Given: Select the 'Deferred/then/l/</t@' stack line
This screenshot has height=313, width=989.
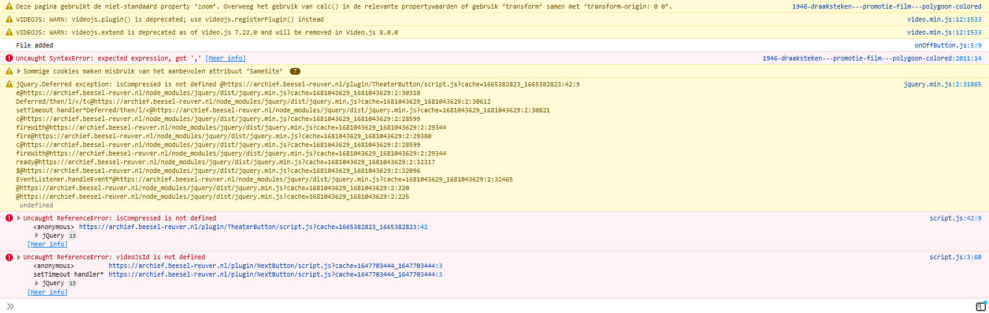Looking at the screenshot, I should coord(253,102).
